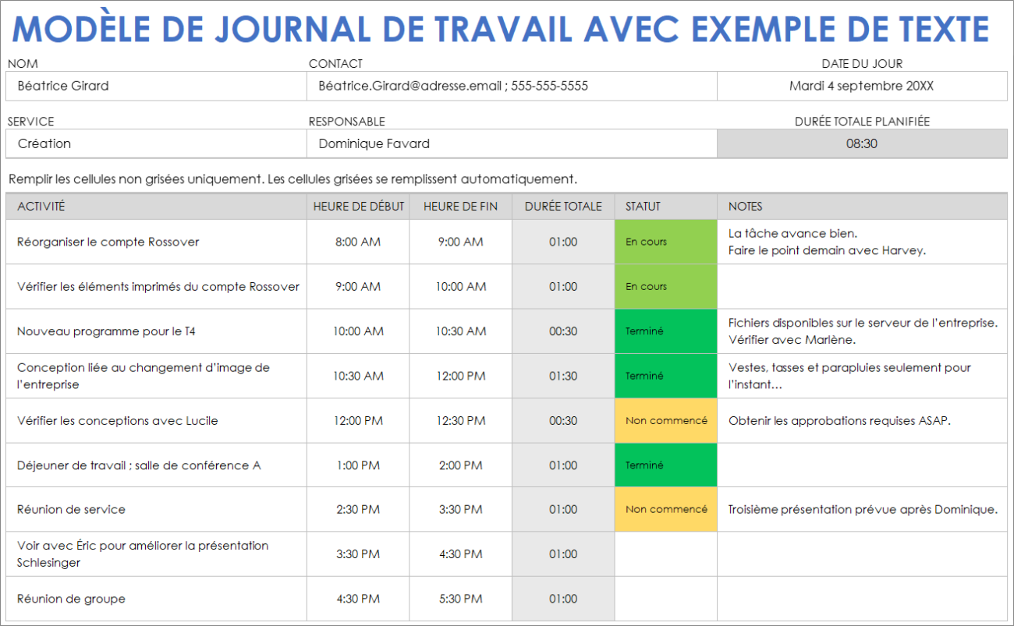Select the 5:30 PM end time cell
Screen dimensions: 1014x626
(x=459, y=598)
